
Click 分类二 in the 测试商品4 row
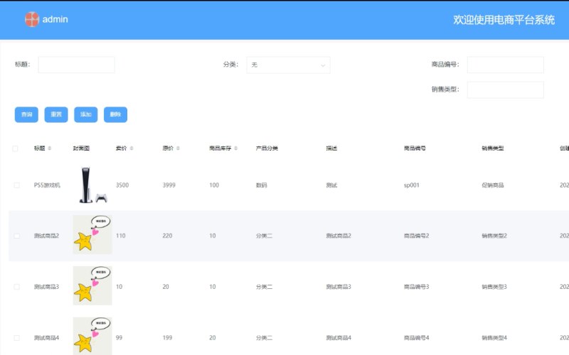click(264, 338)
